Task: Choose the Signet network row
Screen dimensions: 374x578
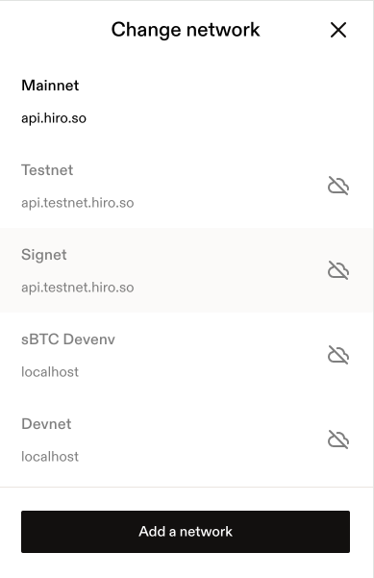Action: [x=187, y=270]
